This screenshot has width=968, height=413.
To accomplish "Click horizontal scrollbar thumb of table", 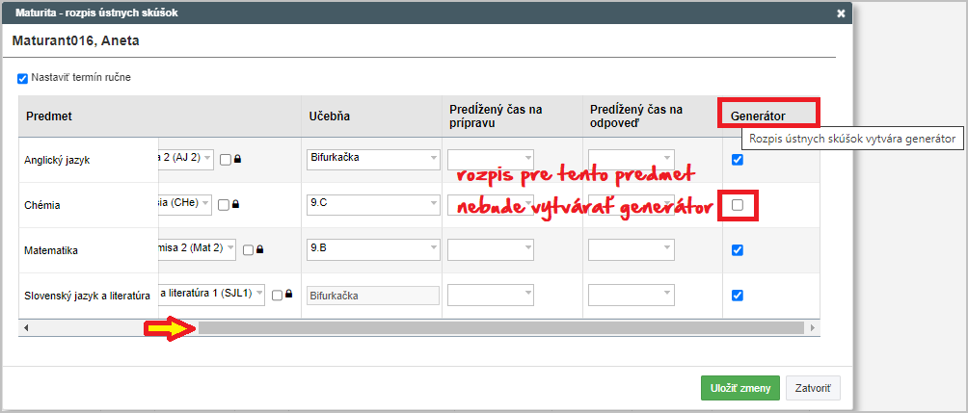I will [500, 328].
